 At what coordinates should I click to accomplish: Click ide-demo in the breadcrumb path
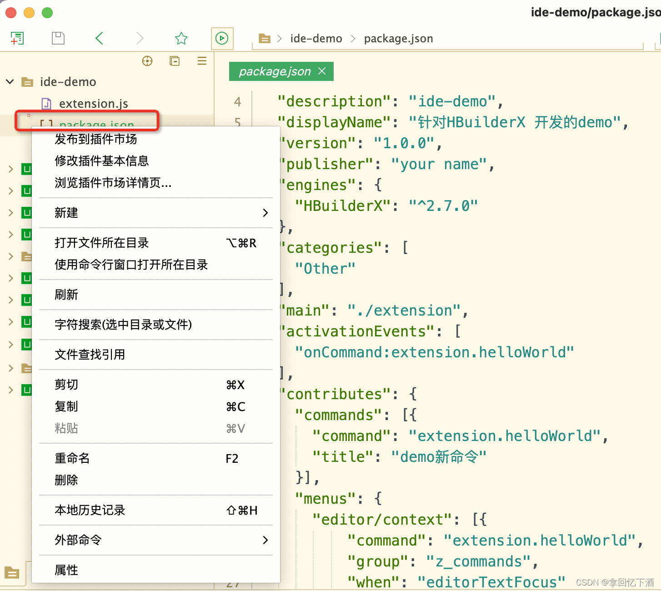tap(316, 39)
